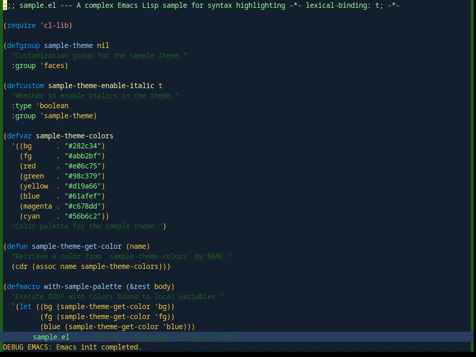The height and width of the screenshot is (357, 476).
Task: Click the 'cdr' function call
Action: (22, 266)
